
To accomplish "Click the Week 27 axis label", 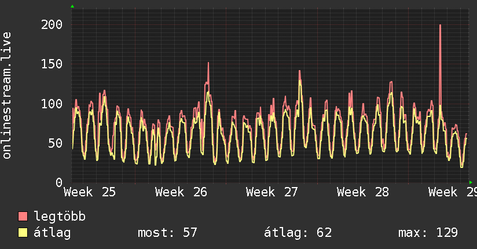I will (272, 192).
